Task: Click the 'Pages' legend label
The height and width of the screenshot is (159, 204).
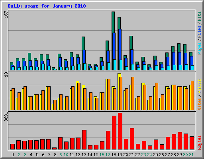Action: coord(199,48)
